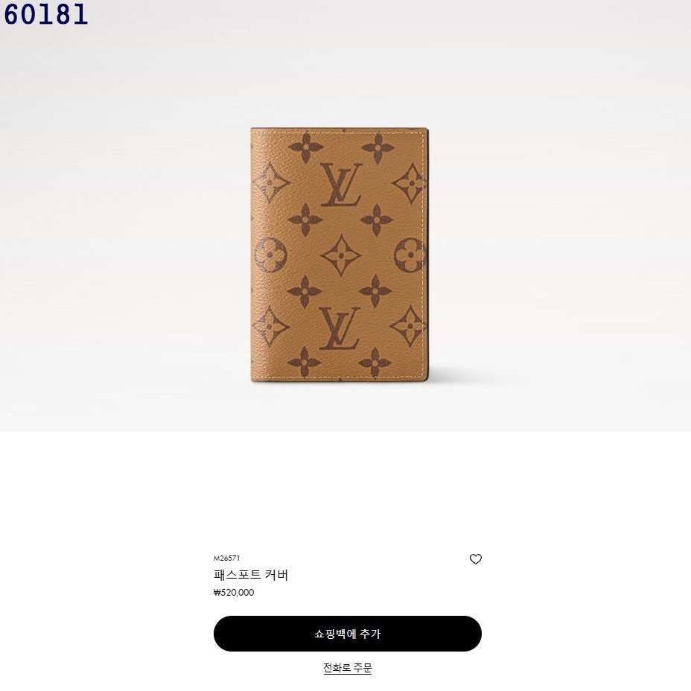Click the right circled flower motif
This screenshot has width=691, height=691.
coord(410,255)
